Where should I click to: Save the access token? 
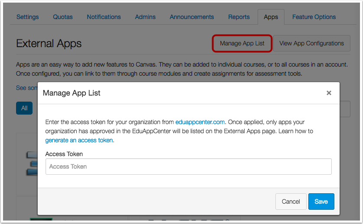coord(321,202)
